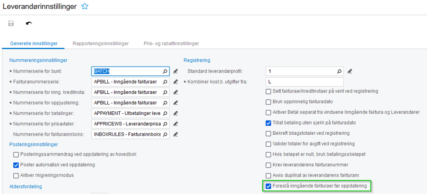Click the Registrering section heading

coord(197,60)
